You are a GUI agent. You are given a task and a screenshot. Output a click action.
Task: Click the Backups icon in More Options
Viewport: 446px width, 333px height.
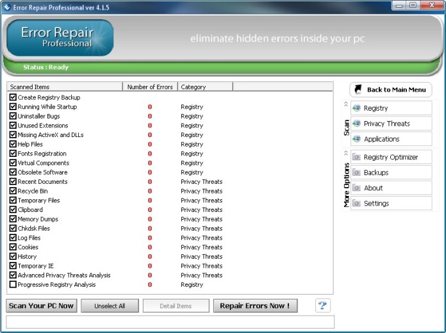(x=357, y=172)
